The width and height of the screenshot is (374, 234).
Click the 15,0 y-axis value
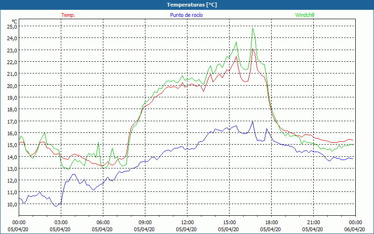(12, 145)
